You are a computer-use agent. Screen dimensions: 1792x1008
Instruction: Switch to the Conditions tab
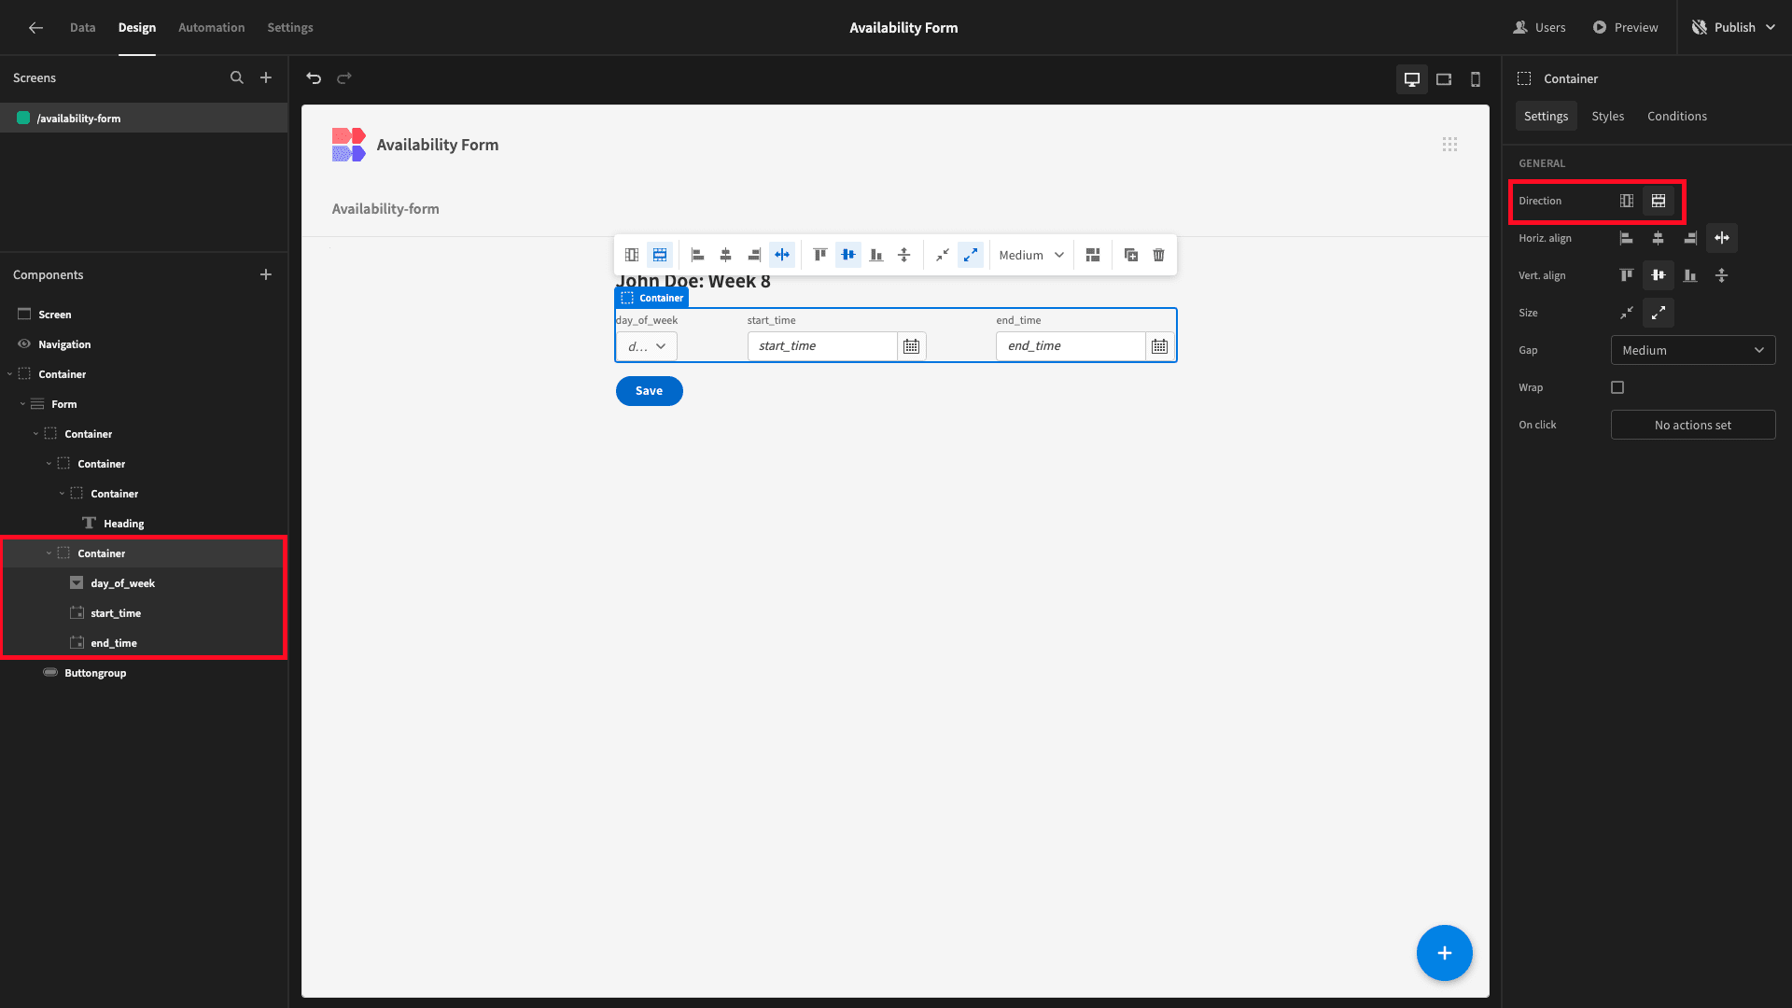1677,116
